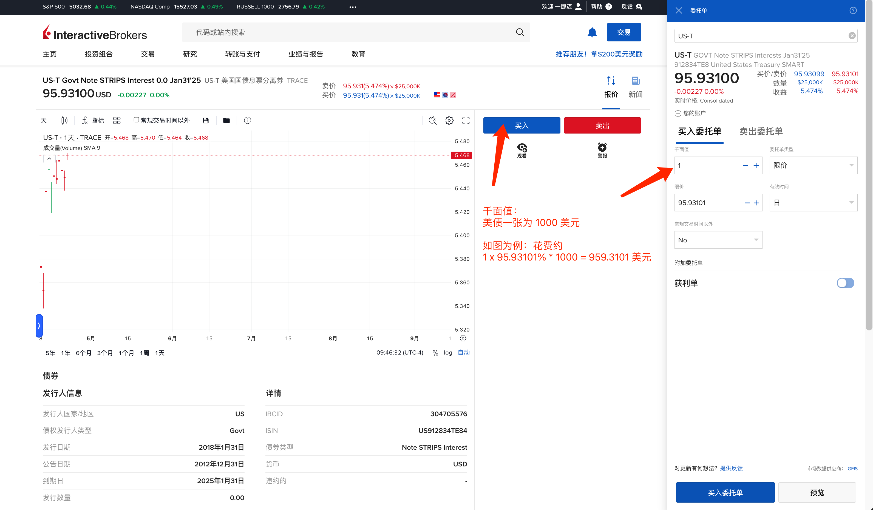Submit with the 买入委托单 button
This screenshot has width=873, height=510.
pos(725,492)
